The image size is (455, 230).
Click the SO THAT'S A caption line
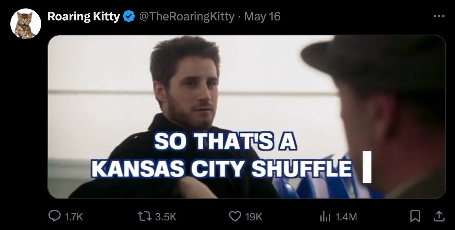tap(225, 141)
